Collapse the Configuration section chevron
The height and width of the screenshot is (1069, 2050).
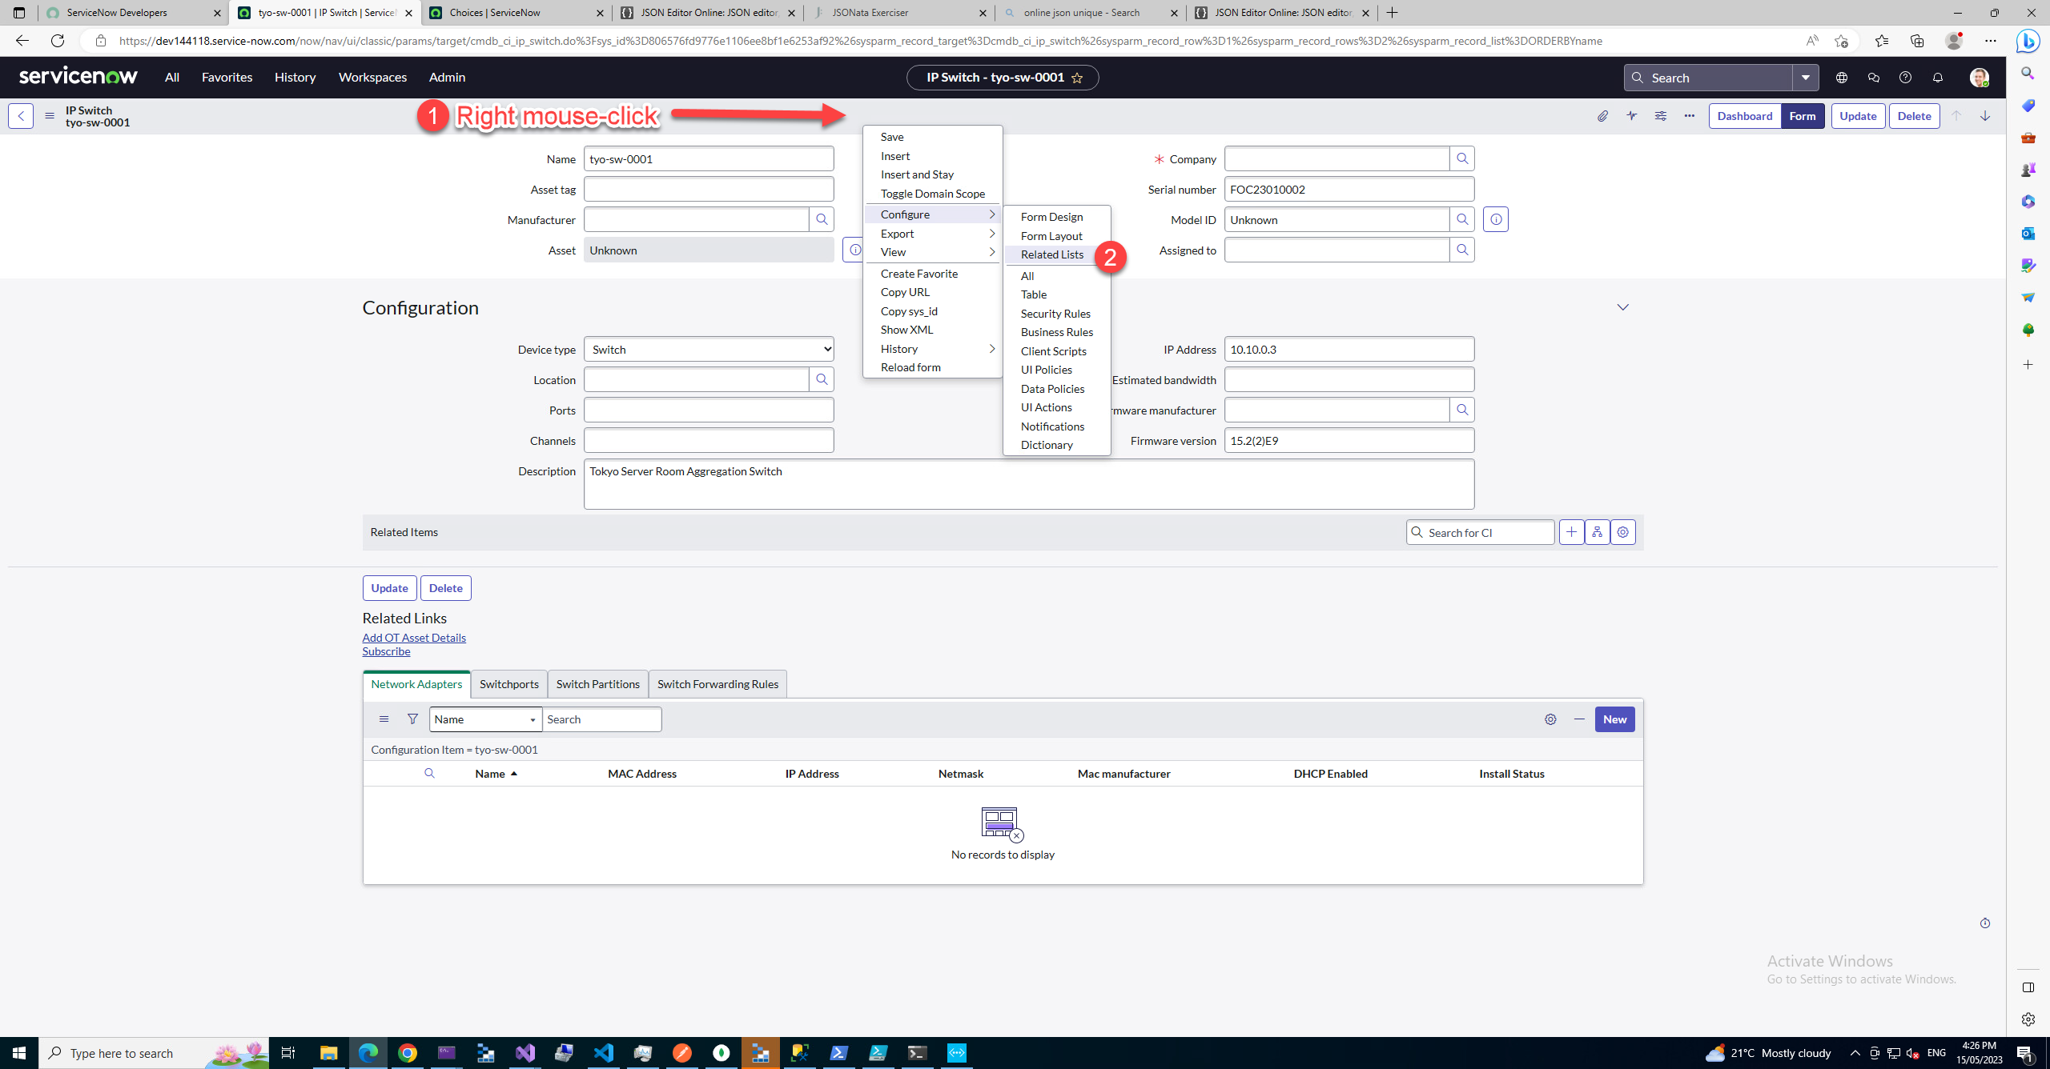pyautogui.click(x=1622, y=307)
